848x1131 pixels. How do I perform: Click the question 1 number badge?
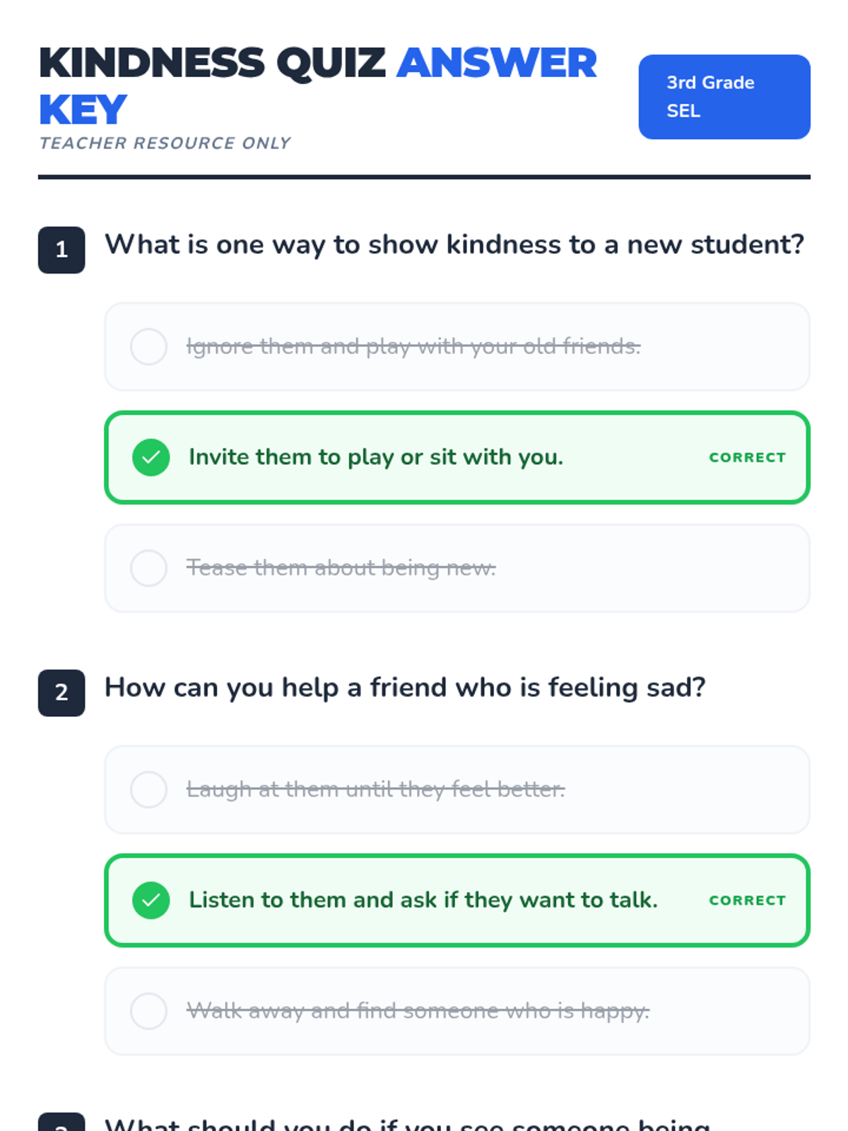tap(61, 250)
